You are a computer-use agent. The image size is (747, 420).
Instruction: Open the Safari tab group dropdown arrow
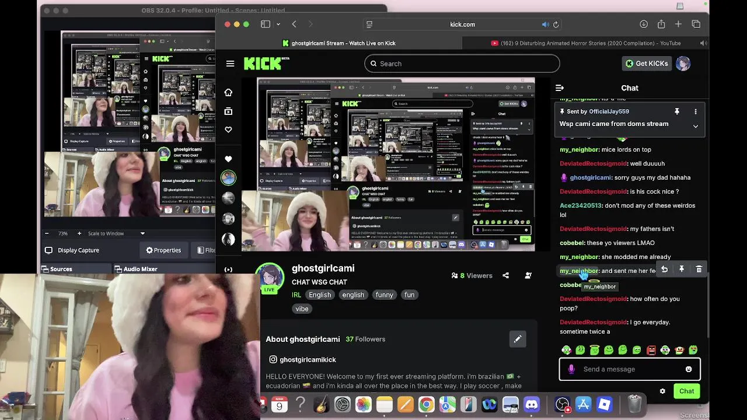click(278, 24)
